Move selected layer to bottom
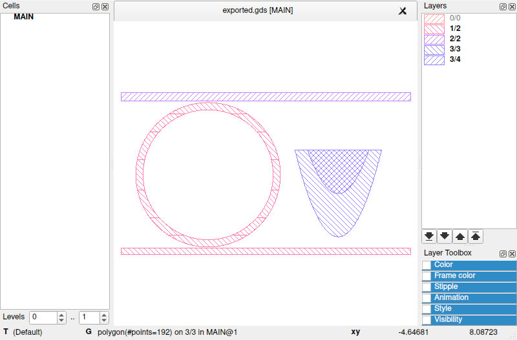The image size is (517, 340). (x=428, y=236)
